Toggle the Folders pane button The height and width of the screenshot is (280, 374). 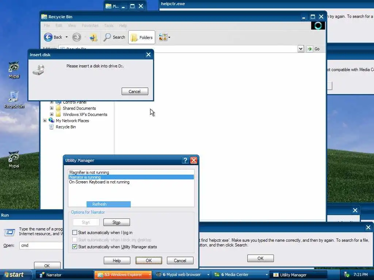tap(142, 38)
